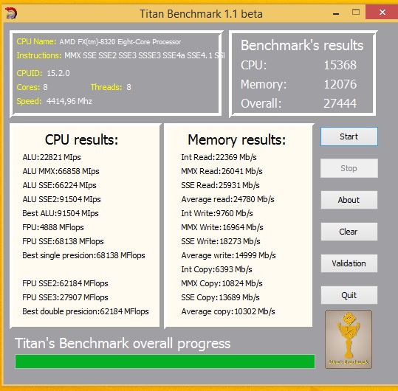Click the Benchmark's results heading
The image size is (398, 391).
point(302,46)
